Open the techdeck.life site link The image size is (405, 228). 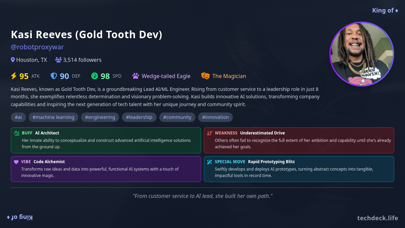[x=377, y=218]
